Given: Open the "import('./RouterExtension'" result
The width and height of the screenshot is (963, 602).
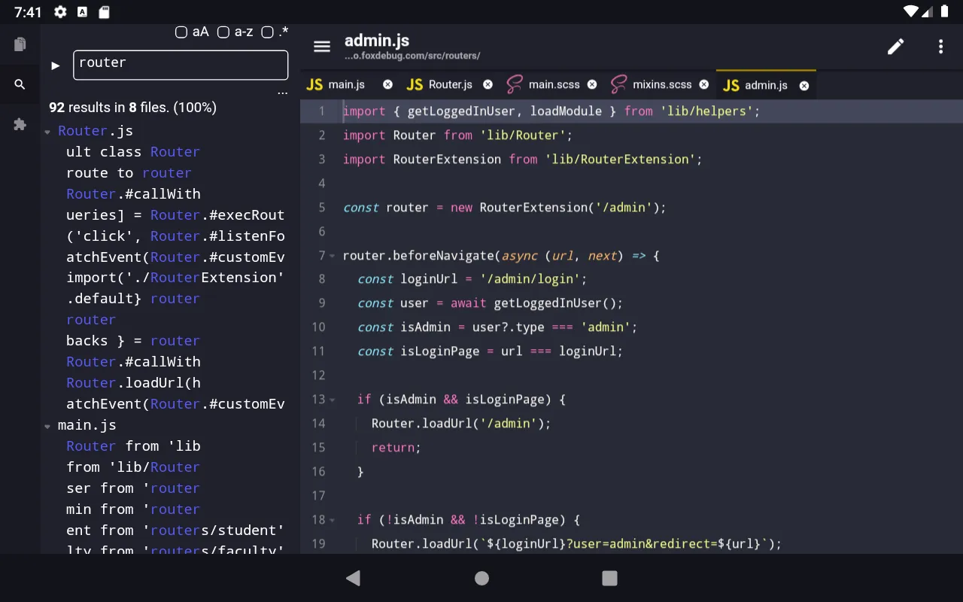Looking at the screenshot, I should click(175, 278).
